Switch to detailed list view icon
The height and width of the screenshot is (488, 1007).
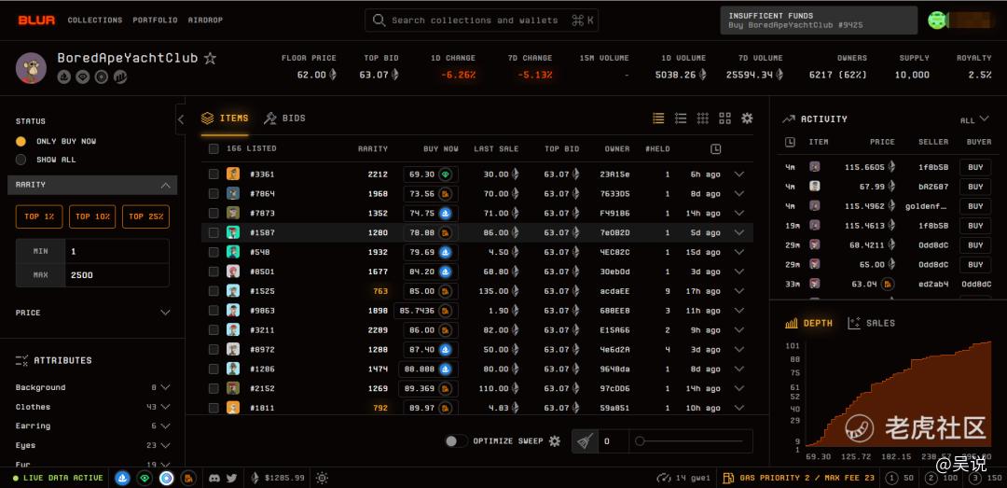[681, 119]
